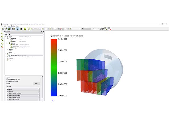Select Tablet_Base particle in tree
Screen dimensions: 169x126
(15, 45)
